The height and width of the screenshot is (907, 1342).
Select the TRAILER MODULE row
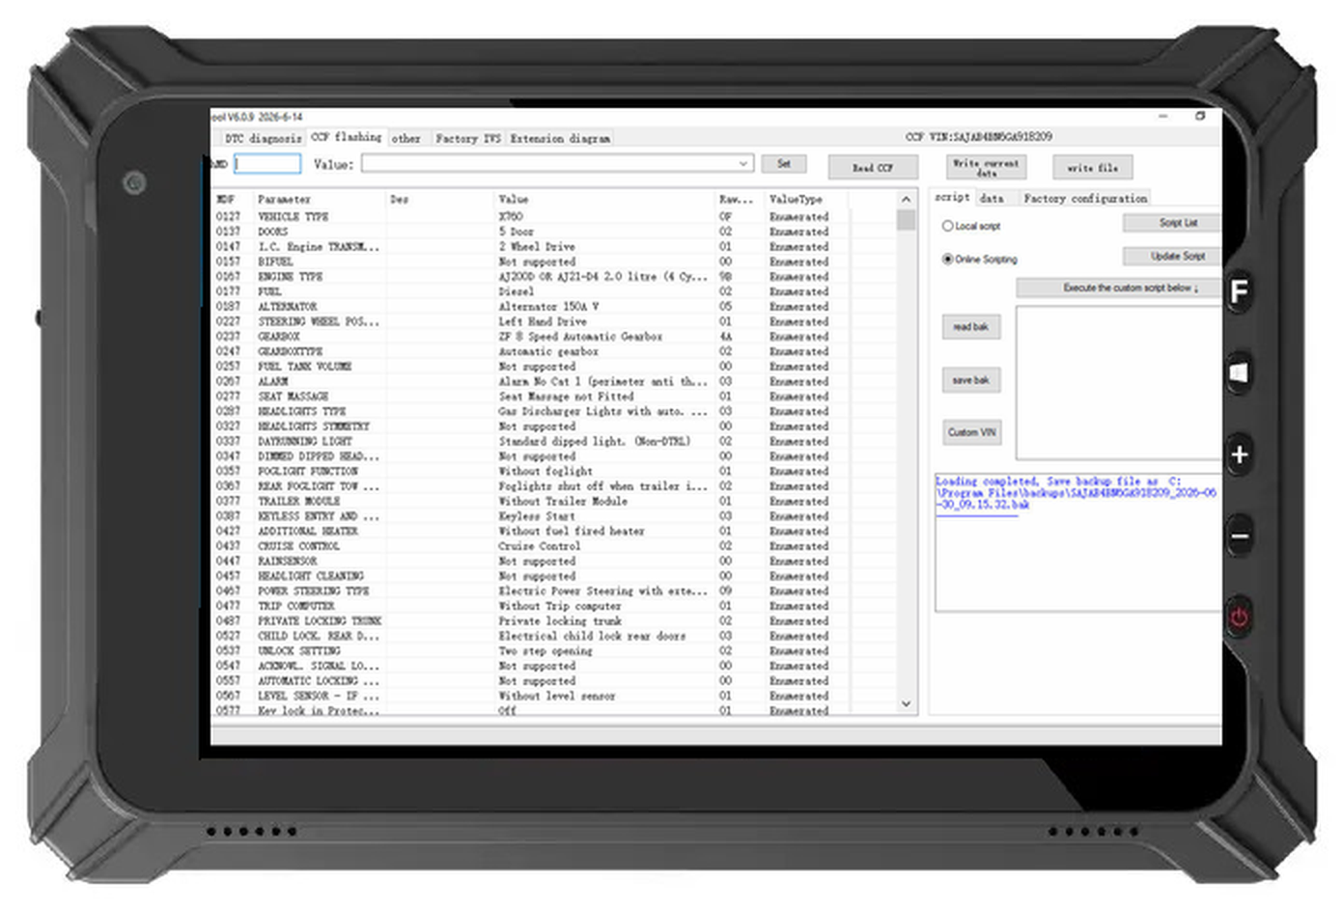tap(554, 501)
